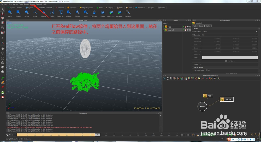Click the Color swatch in Node Params
Screen dimensions: 261x142
pos(230,58)
